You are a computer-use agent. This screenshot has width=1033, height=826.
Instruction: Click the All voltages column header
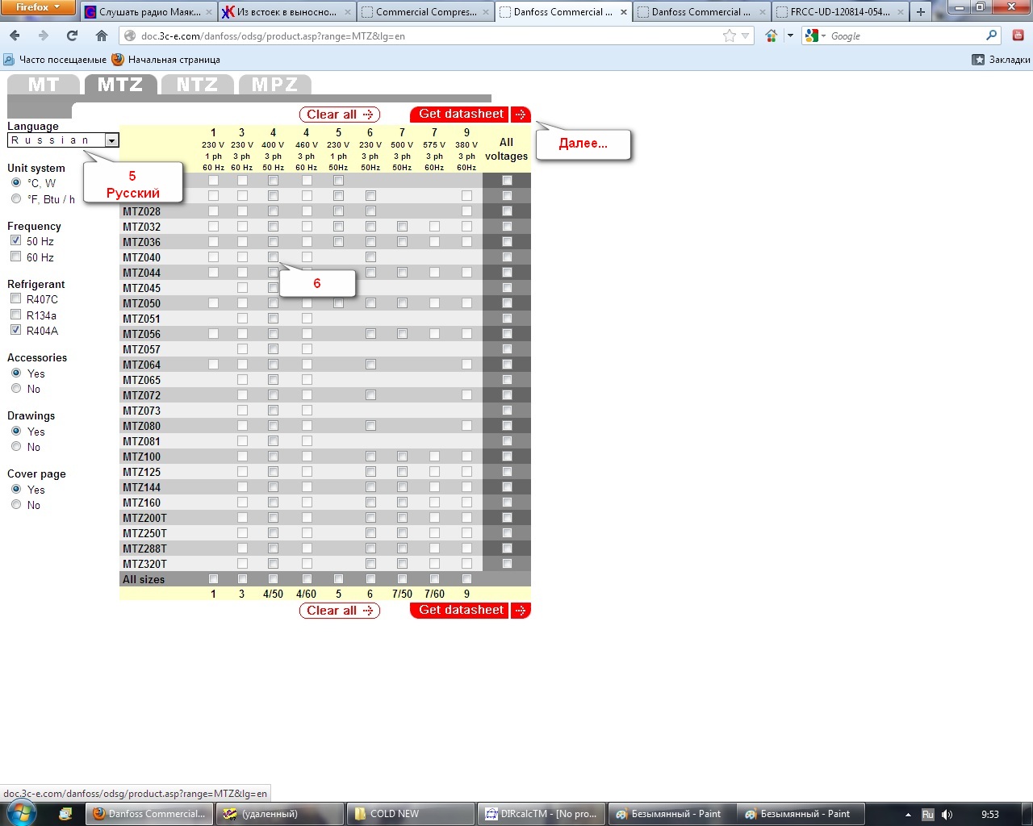click(x=507, y=149)
